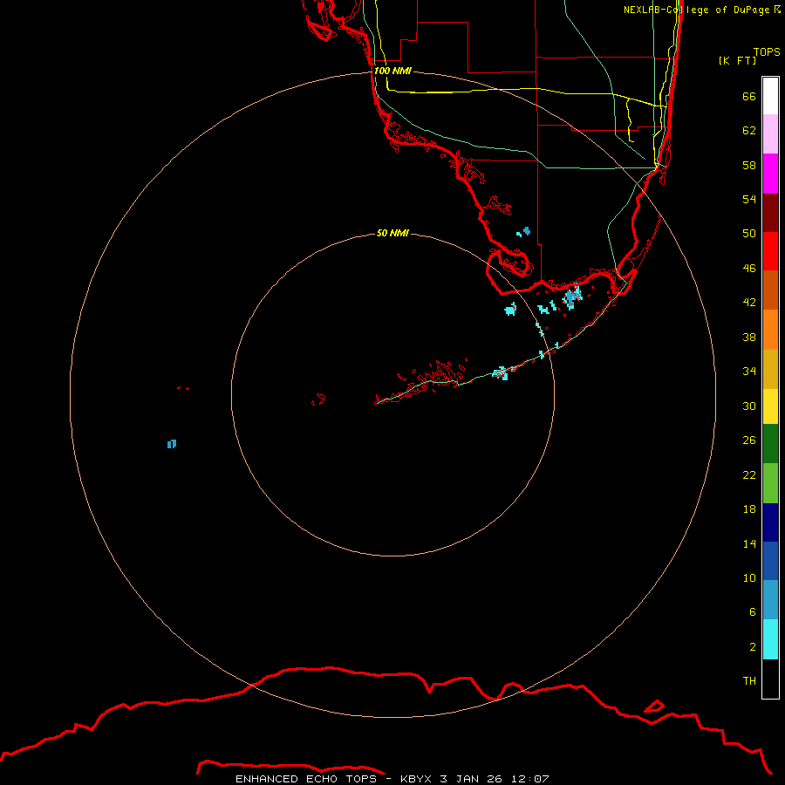Click the '100 NMI' range ring label
The image size is (785, 785).
[x=392, y=72]
